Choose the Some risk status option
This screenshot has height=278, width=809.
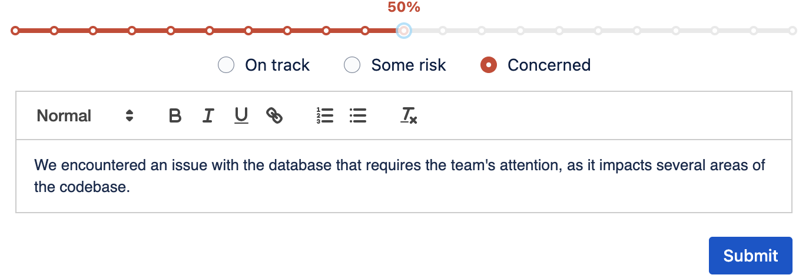pyautogui.click(x=352, y=65)
